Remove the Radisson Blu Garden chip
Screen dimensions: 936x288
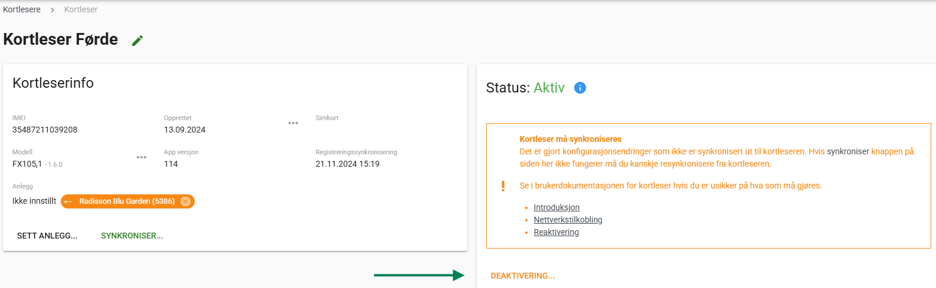pyautogui.click(x=185, y=201)
